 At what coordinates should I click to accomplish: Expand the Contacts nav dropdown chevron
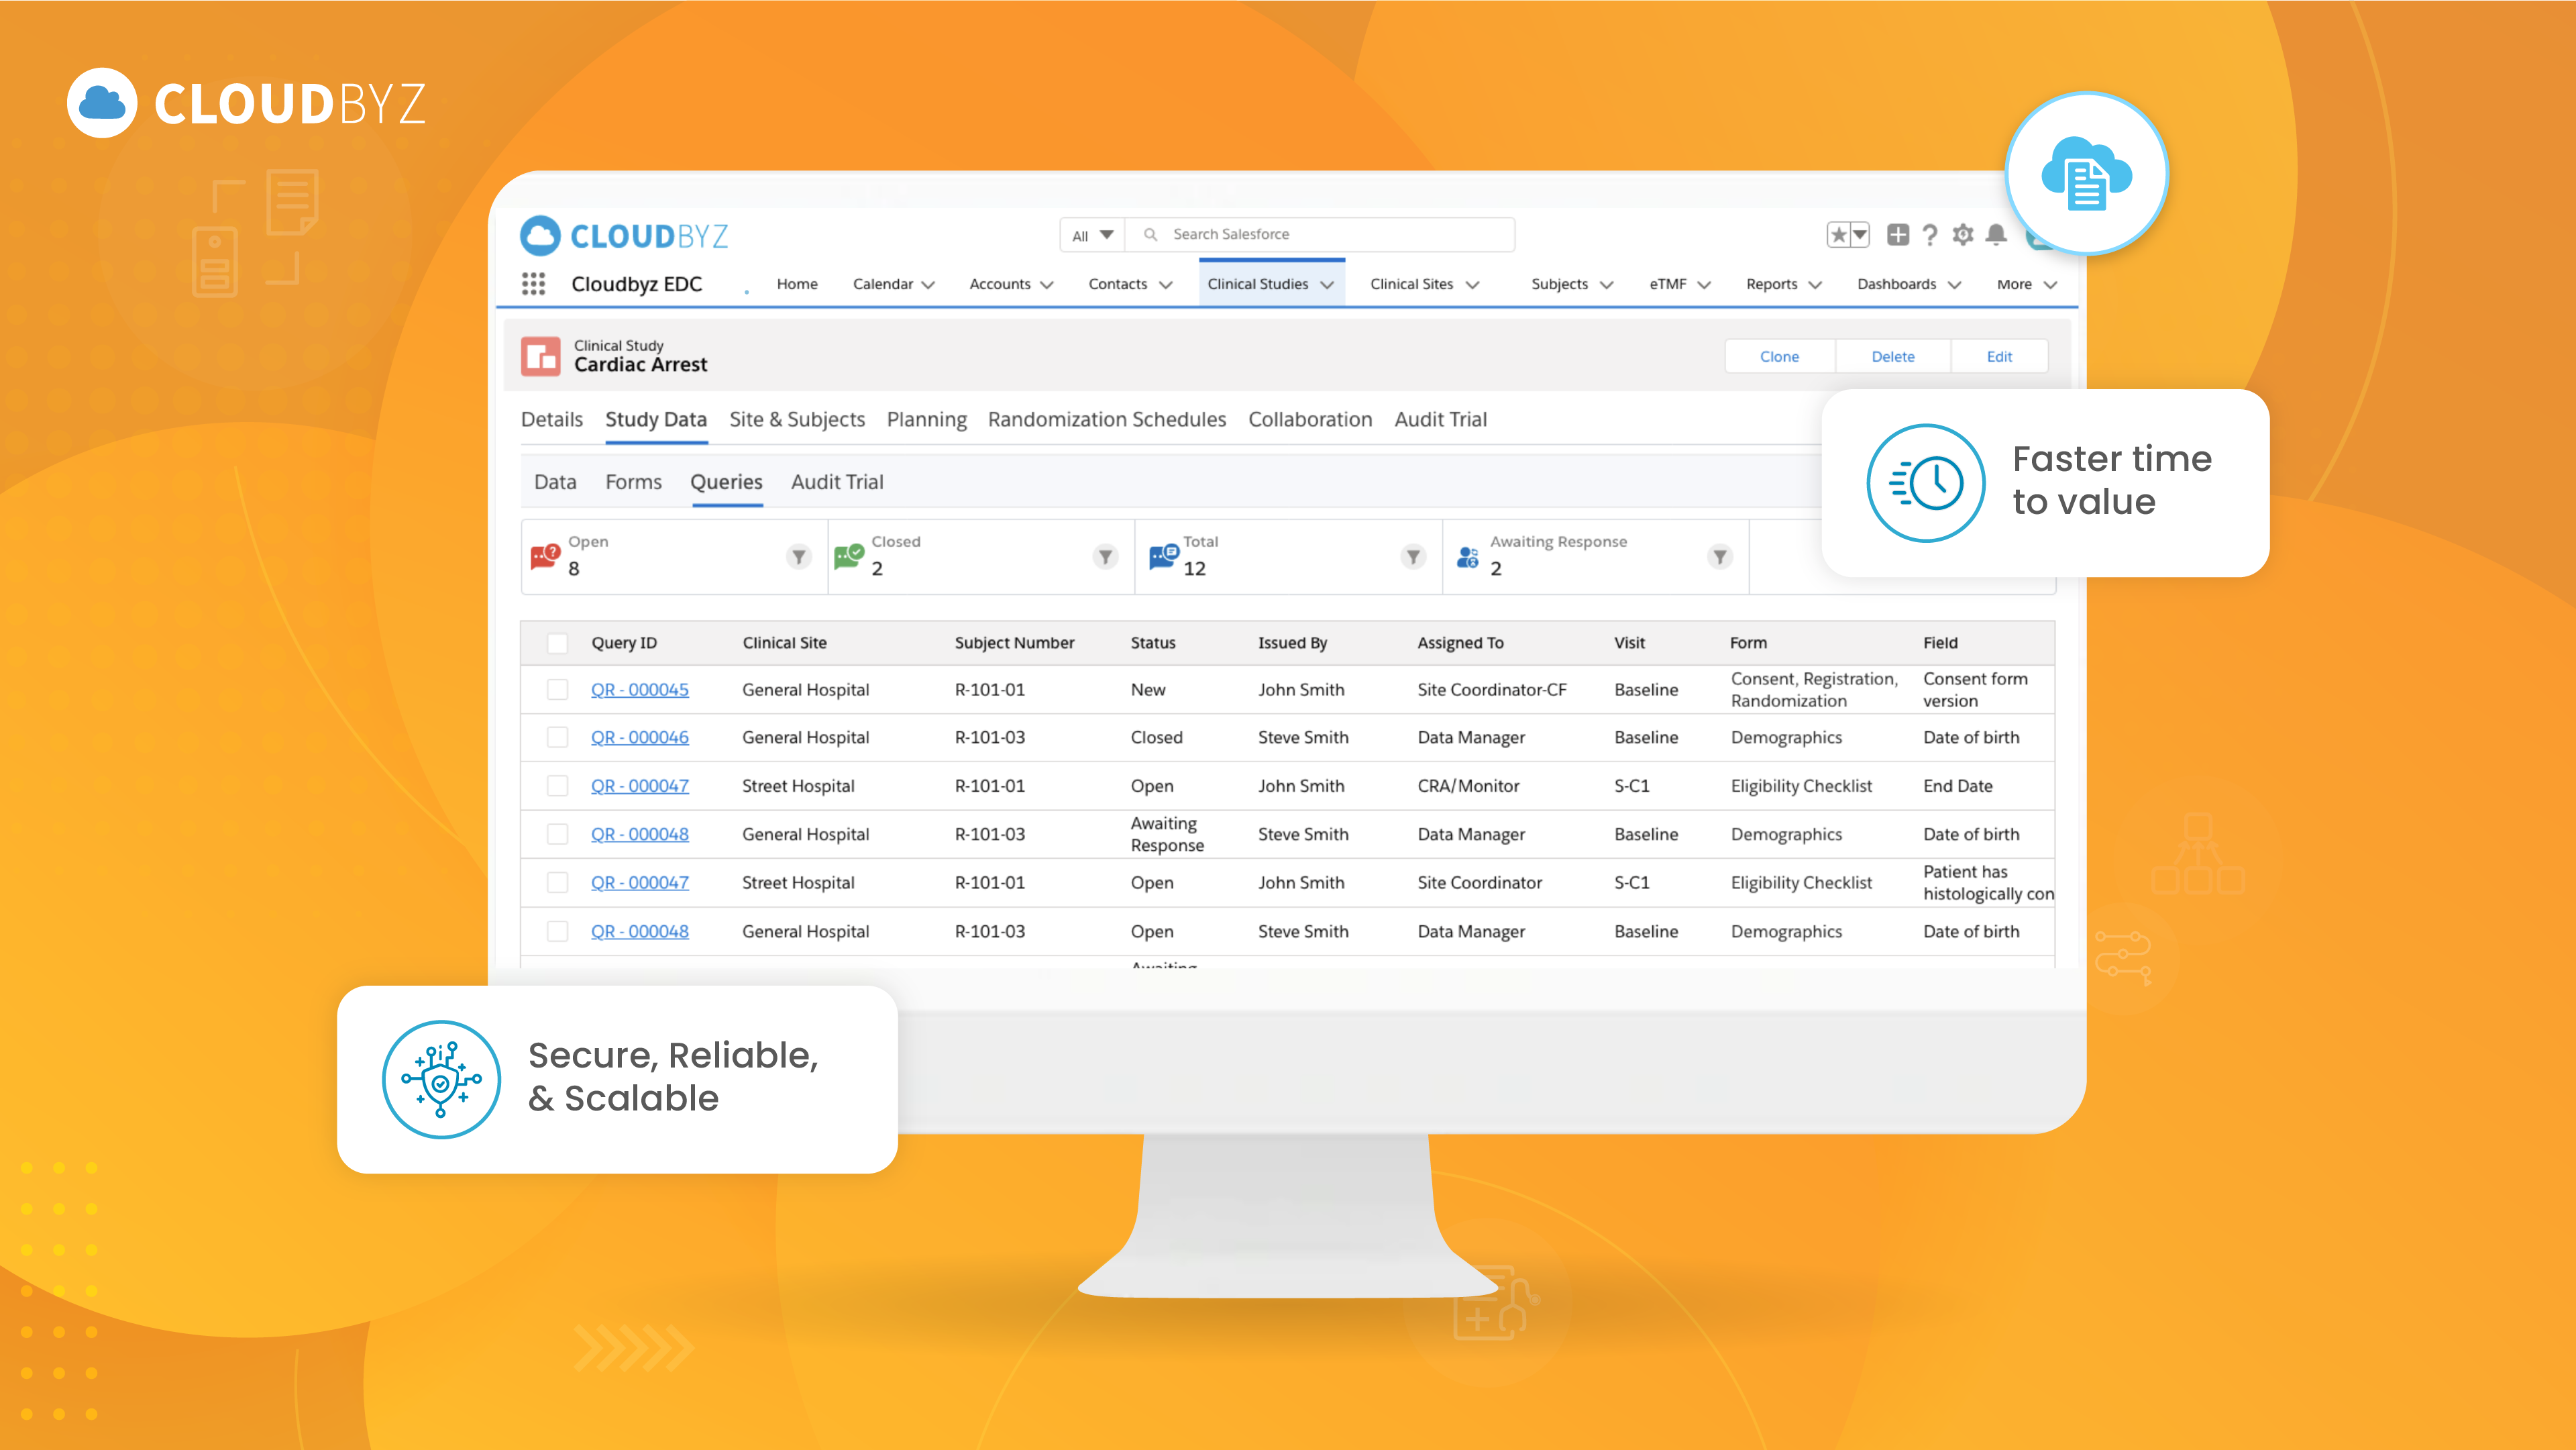(1165, 285)
